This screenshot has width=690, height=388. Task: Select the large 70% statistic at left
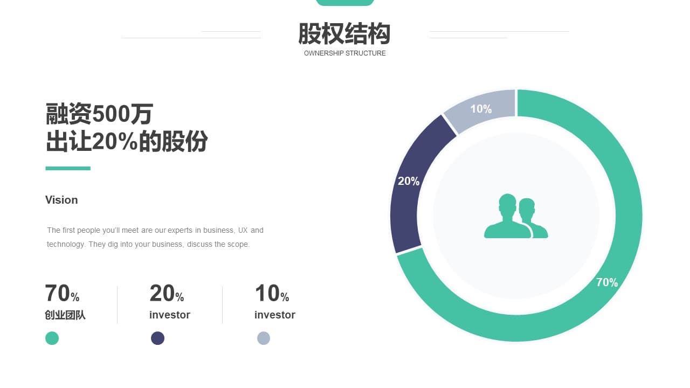click(x=62, y=294)
